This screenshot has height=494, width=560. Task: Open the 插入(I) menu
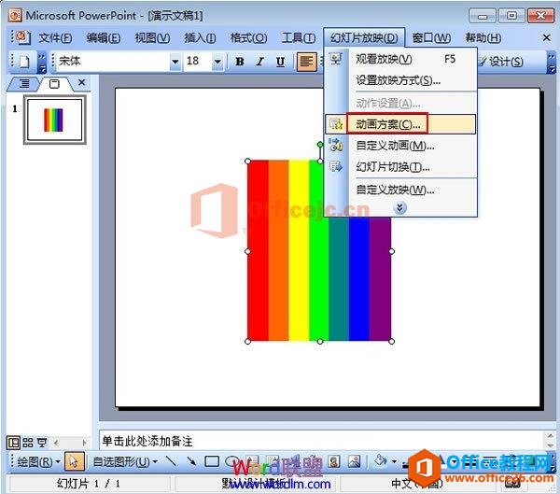point(200,37)
